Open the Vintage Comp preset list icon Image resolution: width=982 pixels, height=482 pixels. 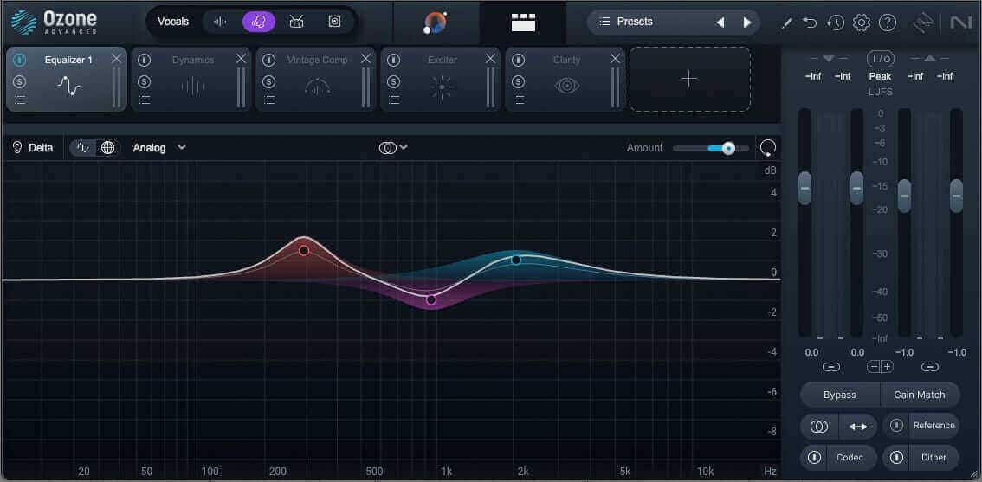(x=269, y=100)
